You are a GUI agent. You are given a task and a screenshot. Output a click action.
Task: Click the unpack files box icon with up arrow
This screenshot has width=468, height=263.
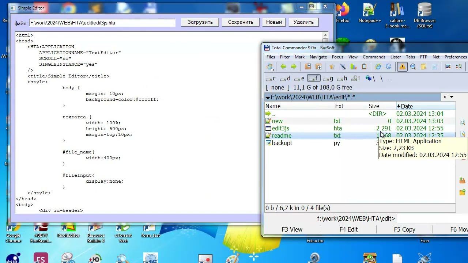[x=318, y=66]
